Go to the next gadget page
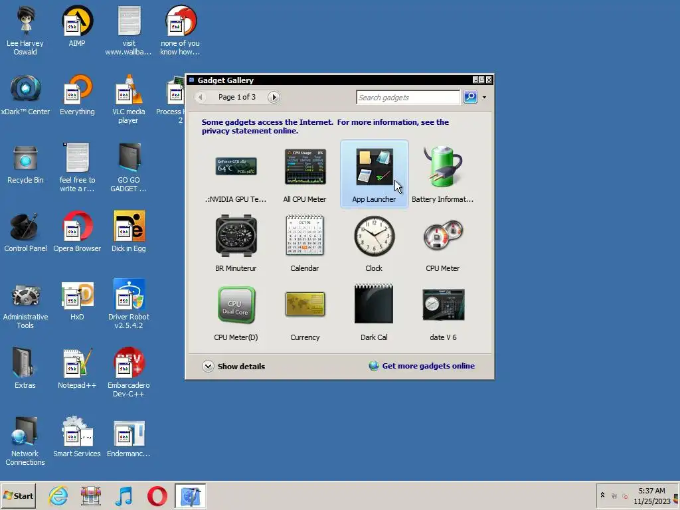This screenshot has width=680, height=510. tap(274, 97)
